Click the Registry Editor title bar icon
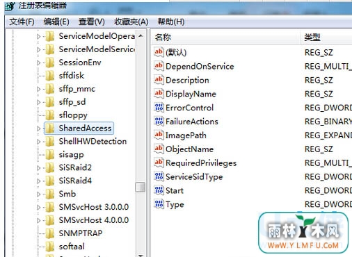 [10, 6]
